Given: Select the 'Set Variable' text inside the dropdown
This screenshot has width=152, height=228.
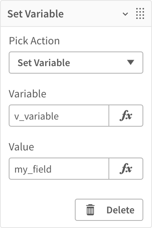Looking at the screenshot, I should (44, 63).
